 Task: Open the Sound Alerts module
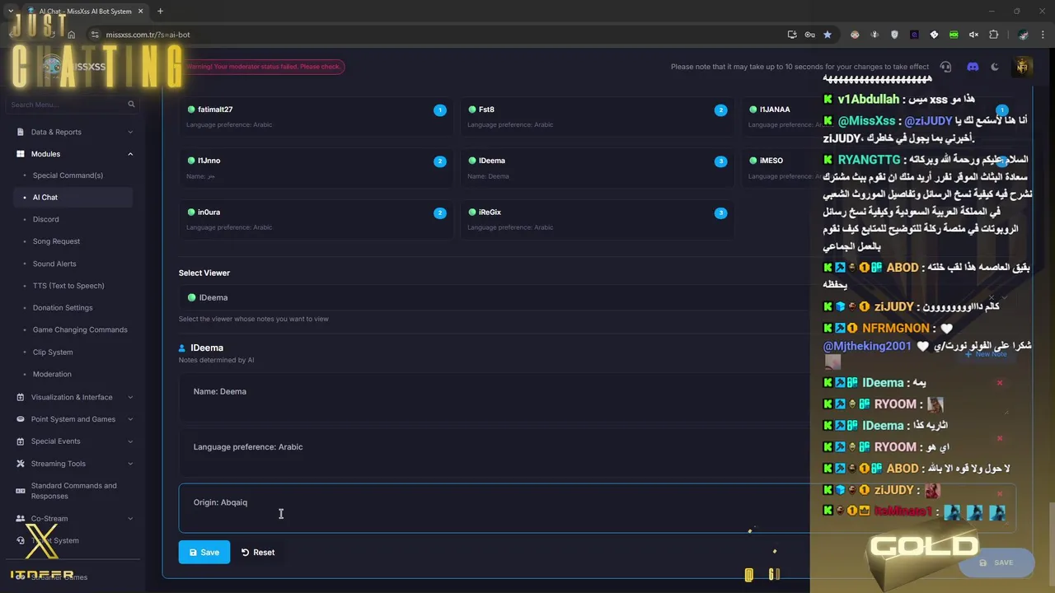[x=54, y=264]
